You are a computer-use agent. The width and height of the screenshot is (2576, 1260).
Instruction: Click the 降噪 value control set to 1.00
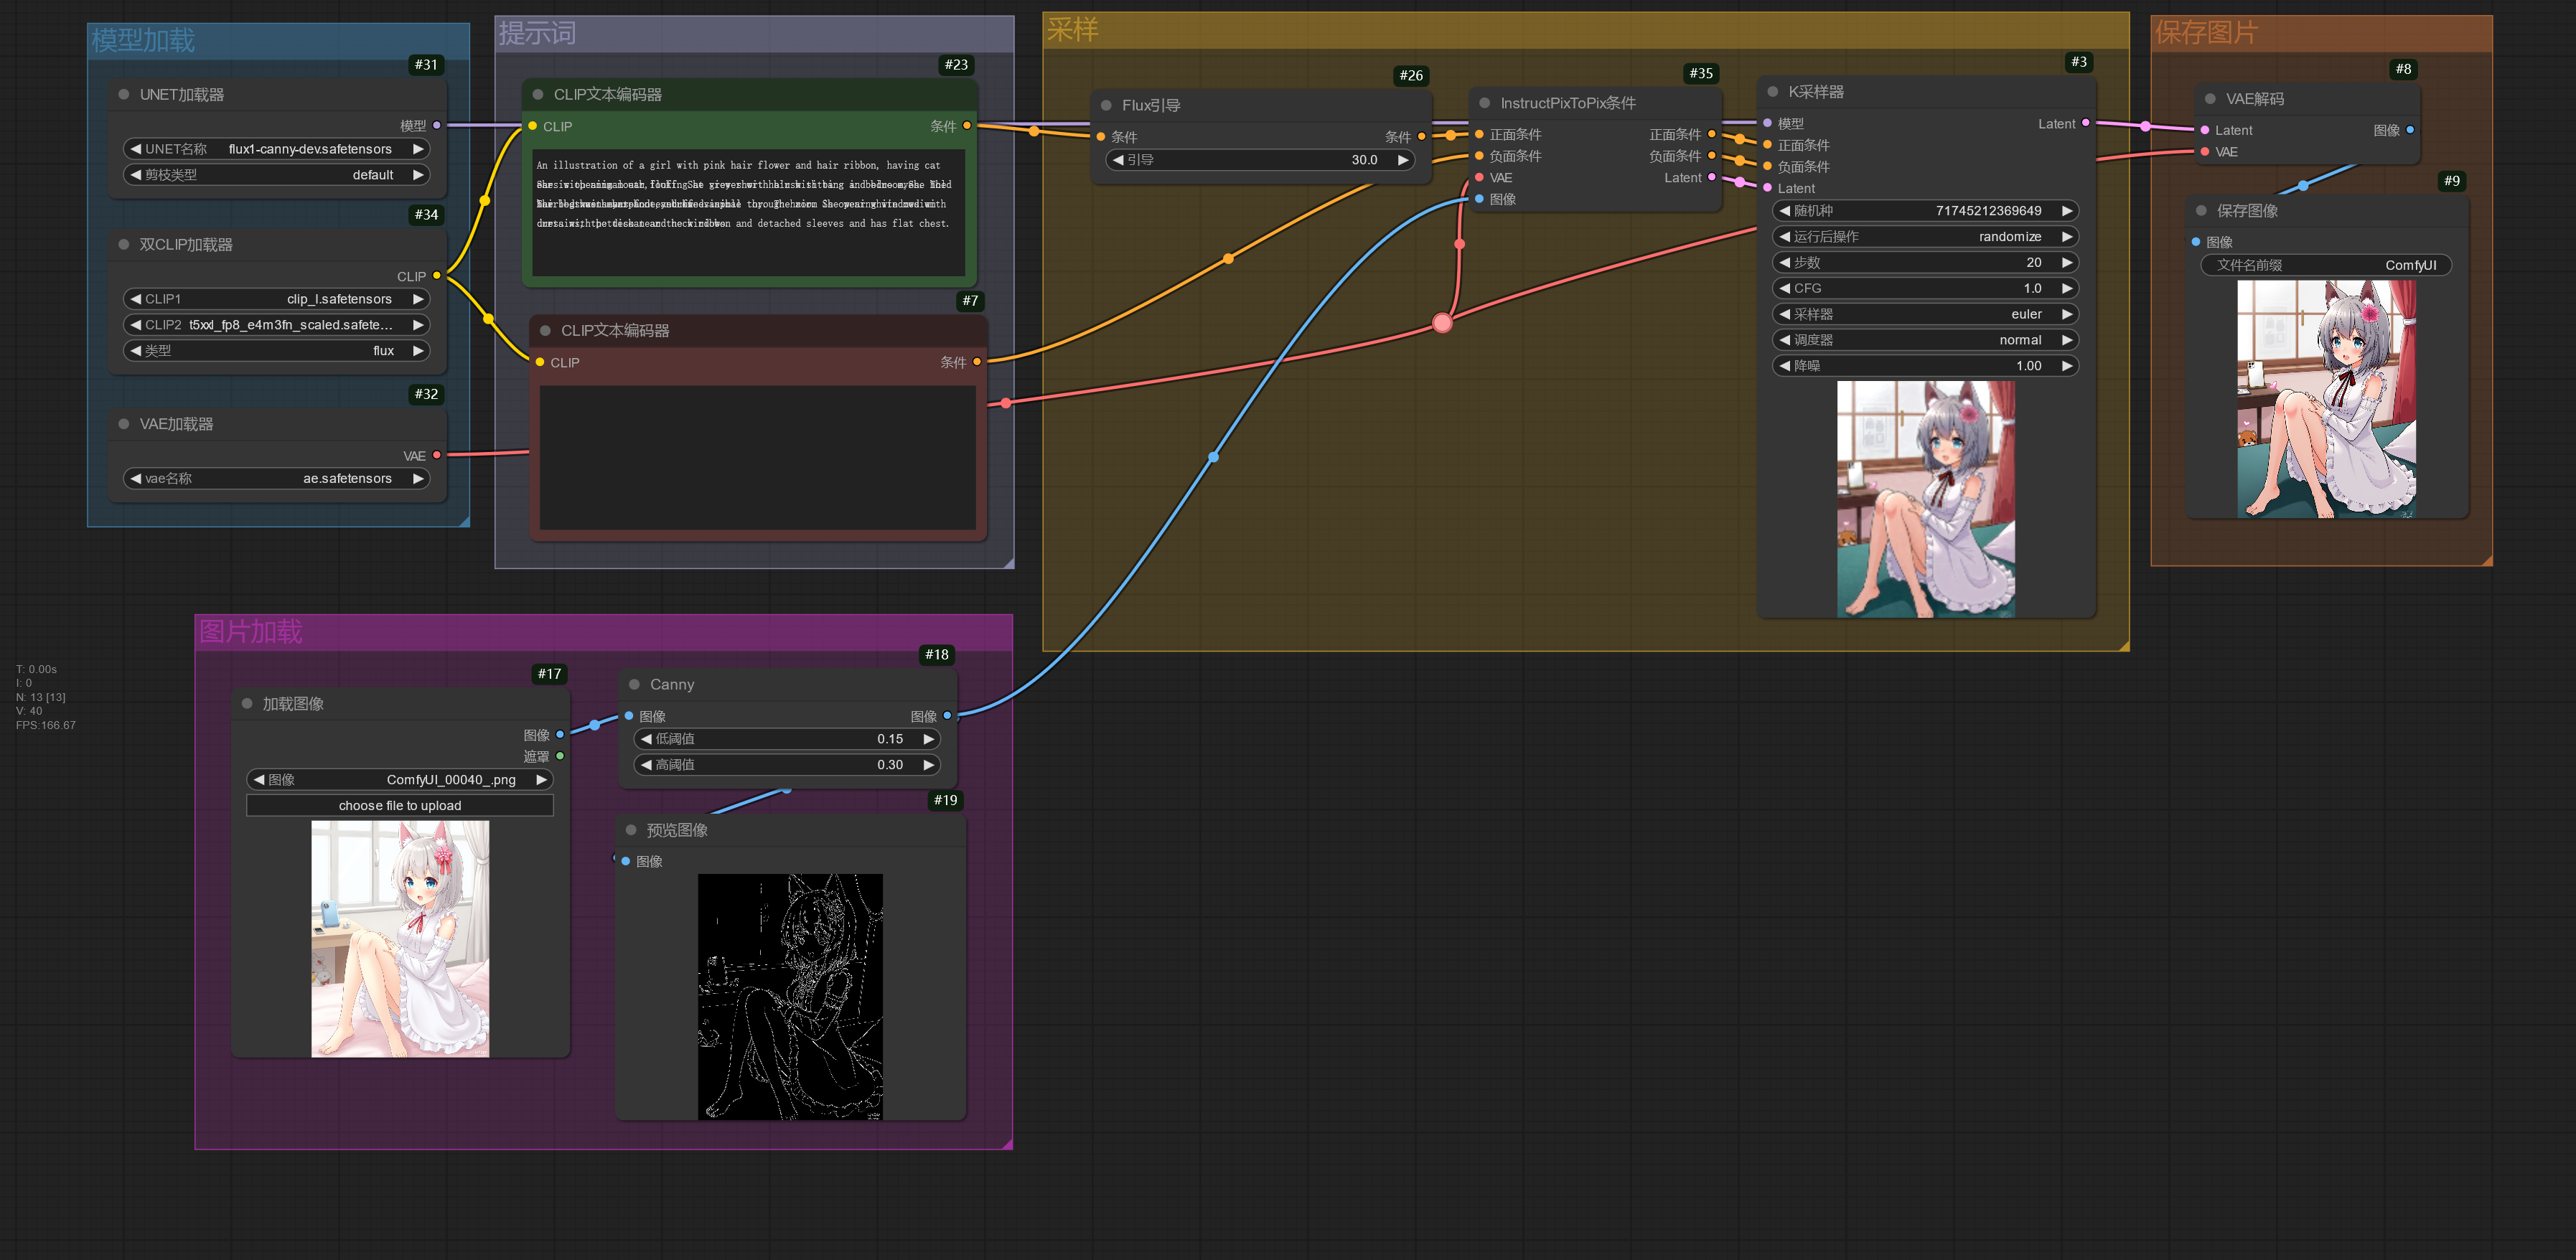pyautogui.click(x=1924, y=365)
